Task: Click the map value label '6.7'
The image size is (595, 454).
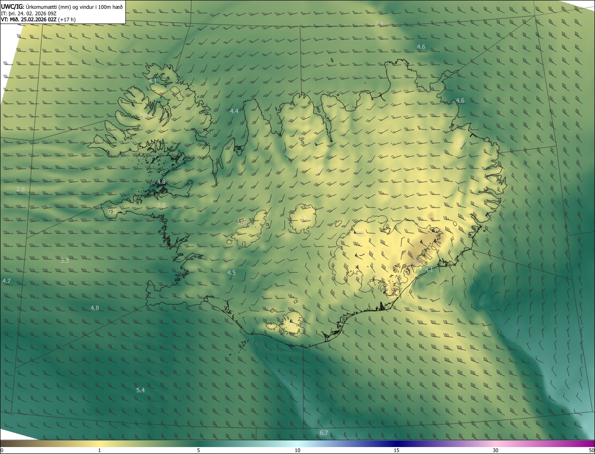Action: [324, 433]
